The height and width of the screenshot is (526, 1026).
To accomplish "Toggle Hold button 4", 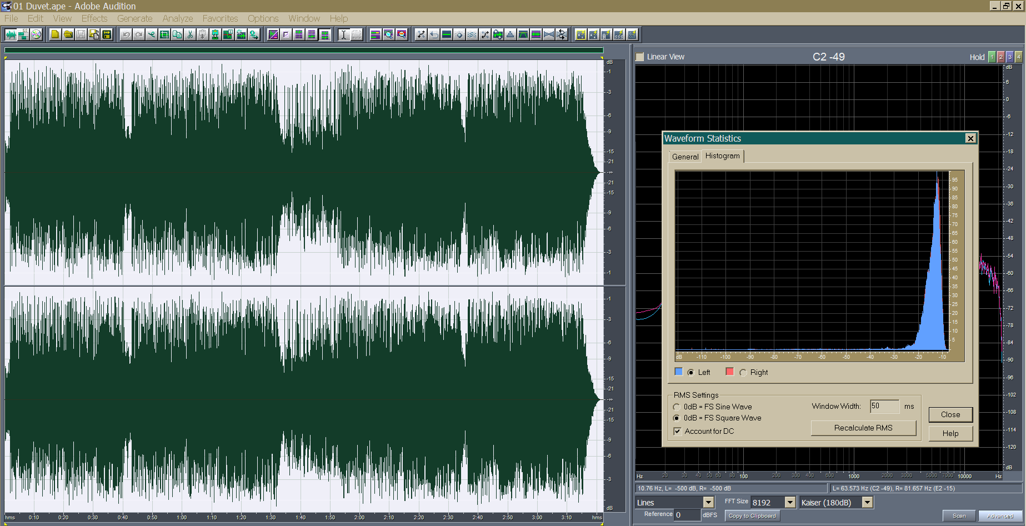I will point(1019,57).
